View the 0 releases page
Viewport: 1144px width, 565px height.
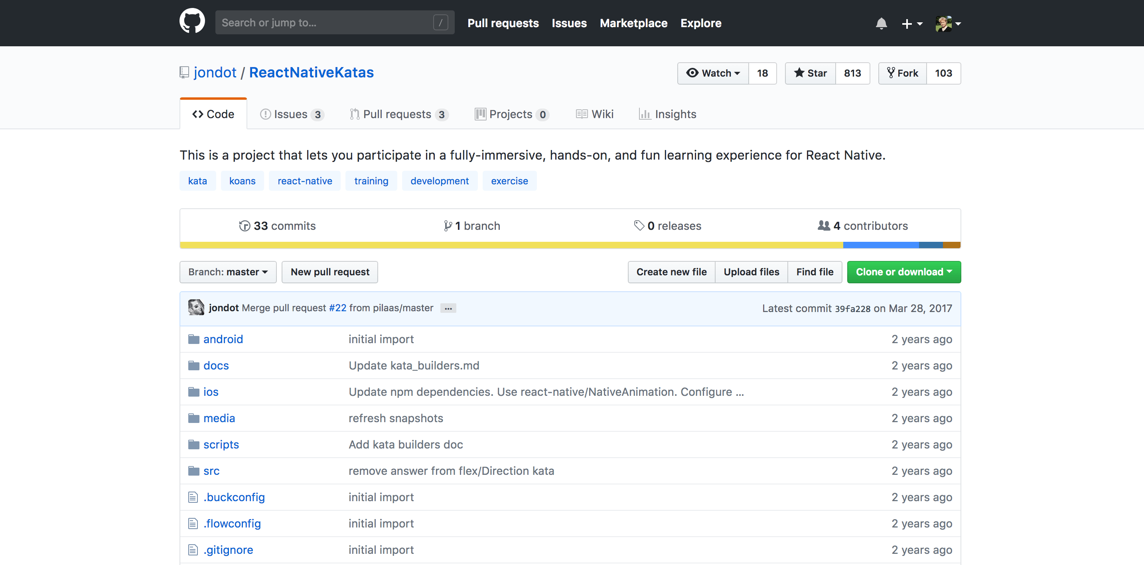667,226
